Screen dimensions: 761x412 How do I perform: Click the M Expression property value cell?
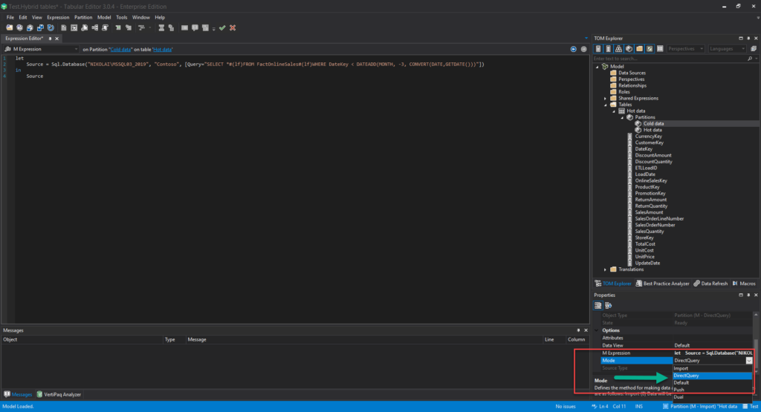(713, 353)
